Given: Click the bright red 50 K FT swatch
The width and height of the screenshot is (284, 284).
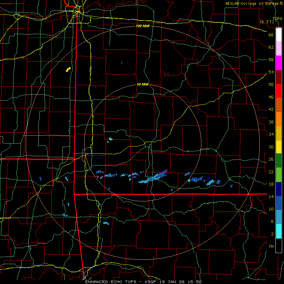Looking at the screenshot, I should point(279,91).
